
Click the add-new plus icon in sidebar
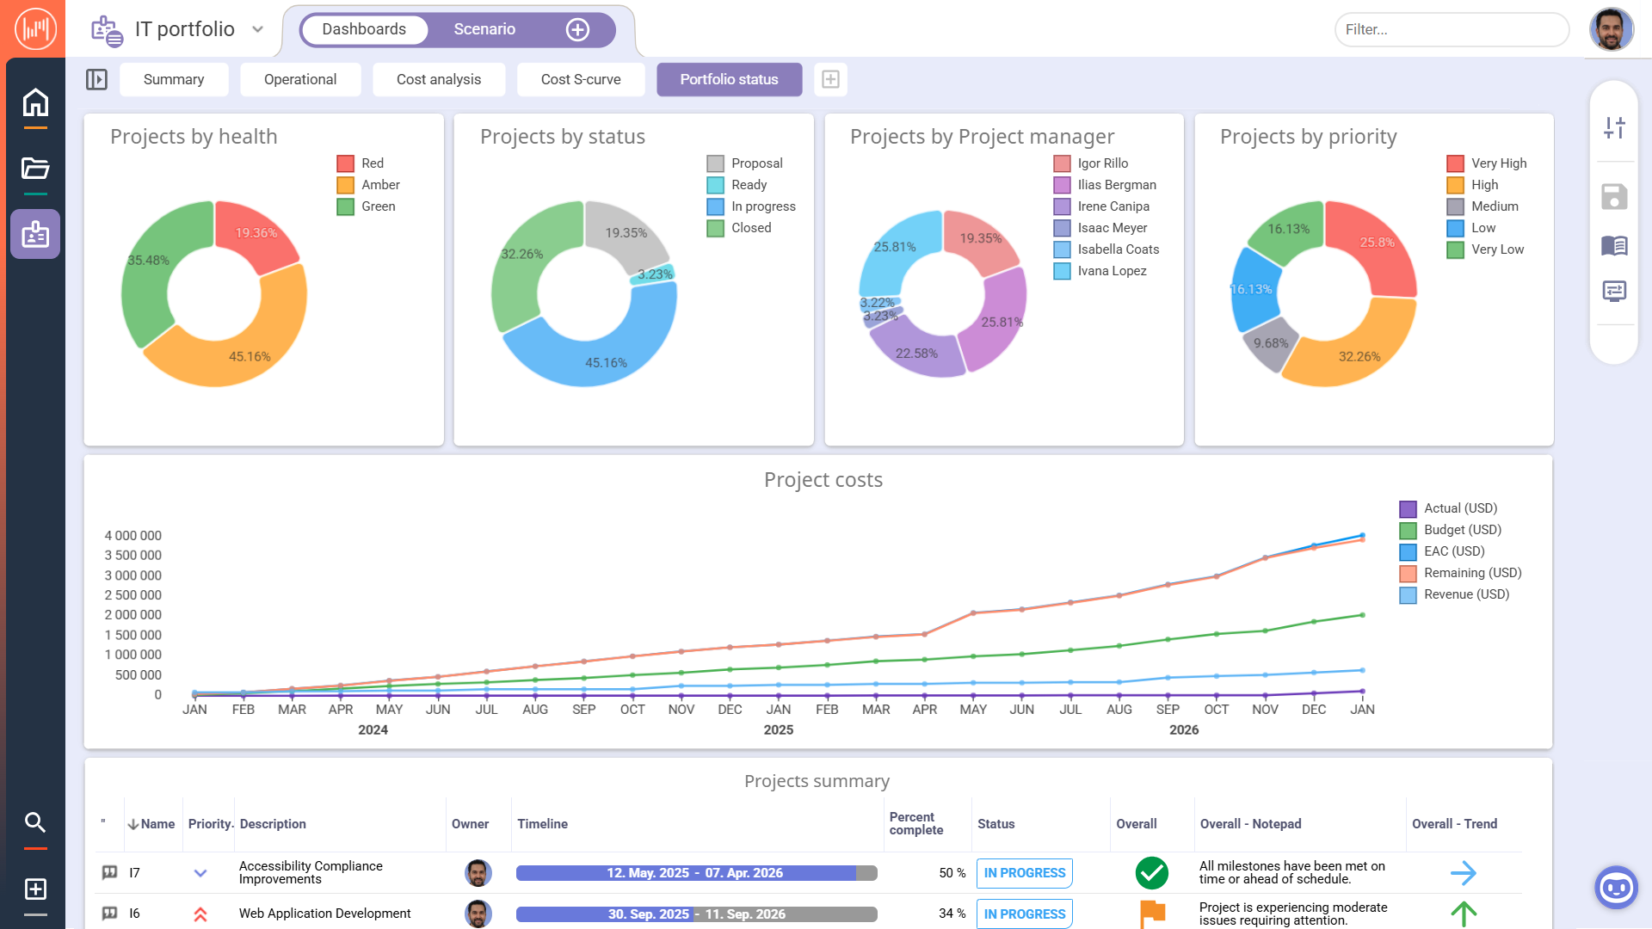[35, 889]
